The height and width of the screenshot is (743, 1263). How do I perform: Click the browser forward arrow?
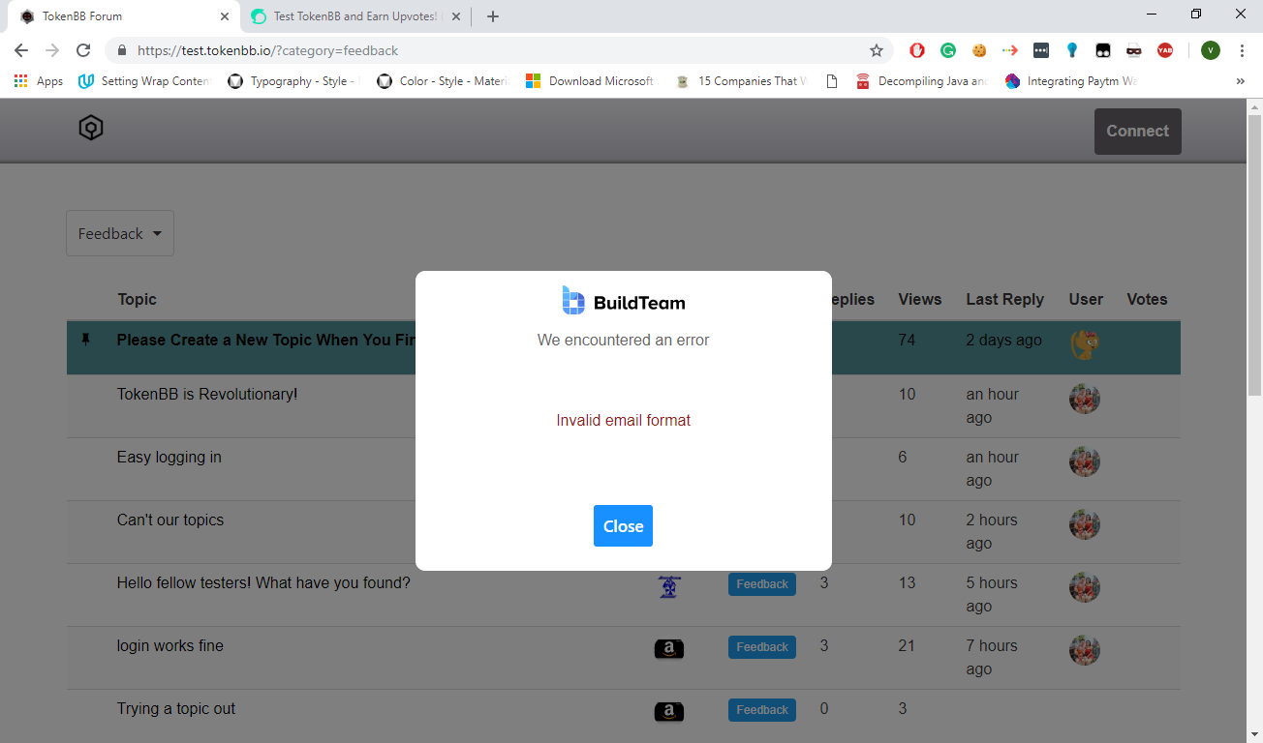[x=52, y=50]
